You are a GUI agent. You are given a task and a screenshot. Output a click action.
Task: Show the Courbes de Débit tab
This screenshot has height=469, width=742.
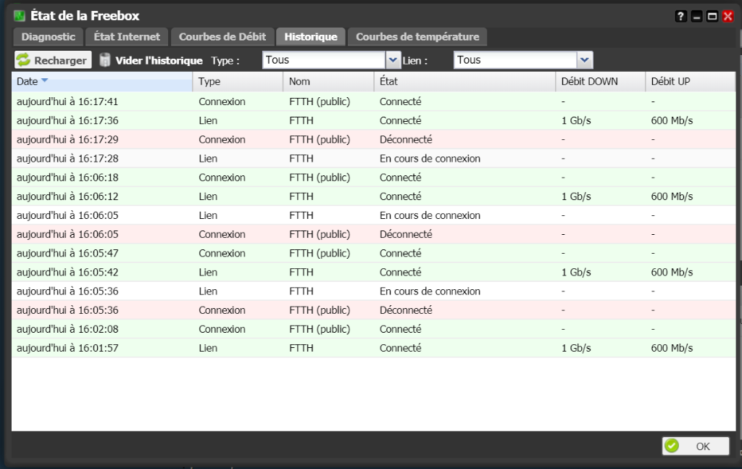click(222, 37)
